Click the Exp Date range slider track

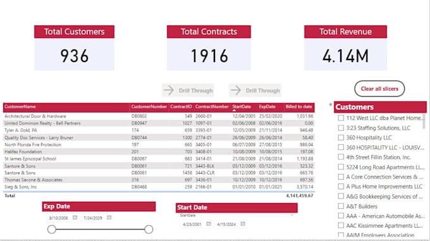click(100, 229)
